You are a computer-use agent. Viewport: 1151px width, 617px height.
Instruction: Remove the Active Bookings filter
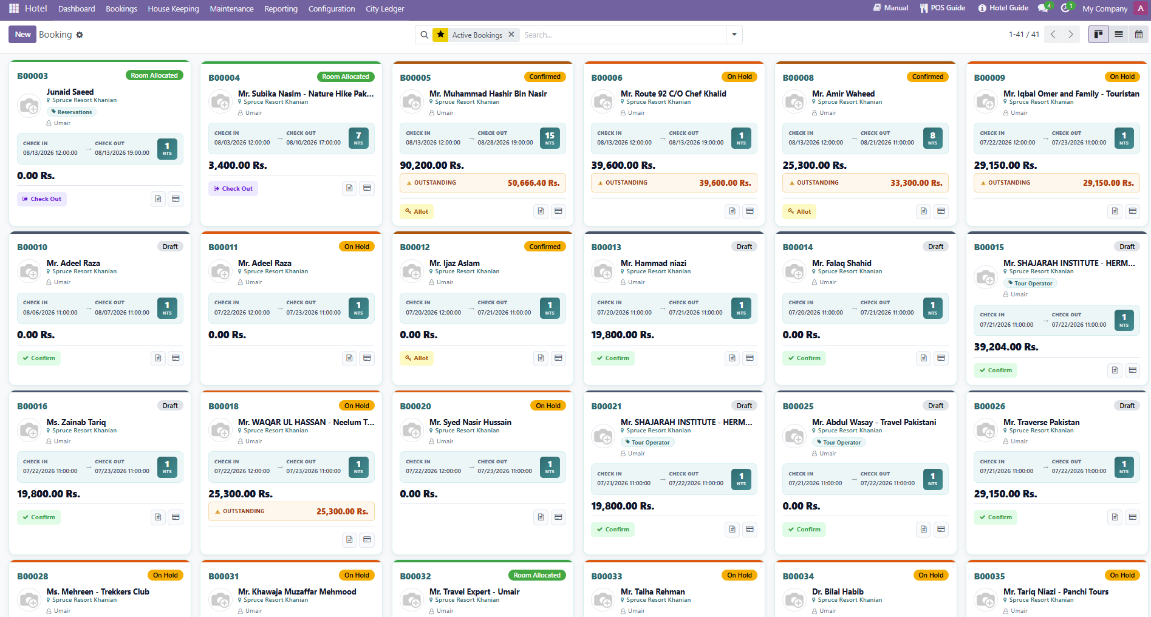coord(511,35)
